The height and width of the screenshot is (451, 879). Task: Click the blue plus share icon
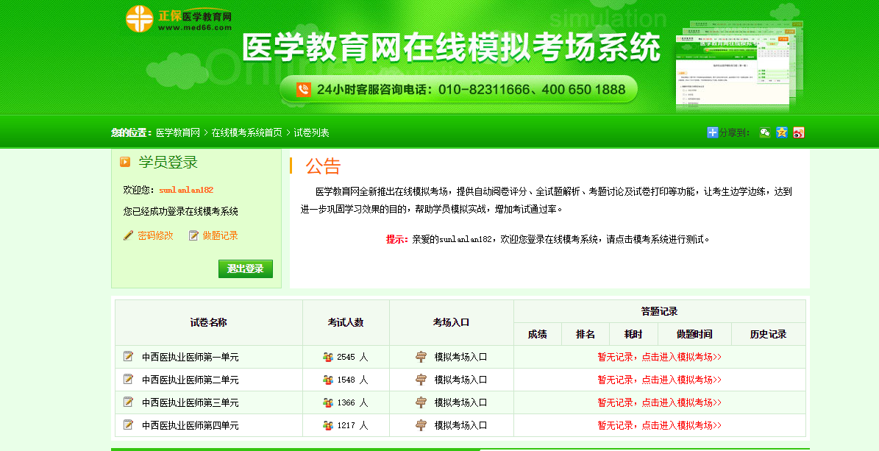(x=712, y=132)
